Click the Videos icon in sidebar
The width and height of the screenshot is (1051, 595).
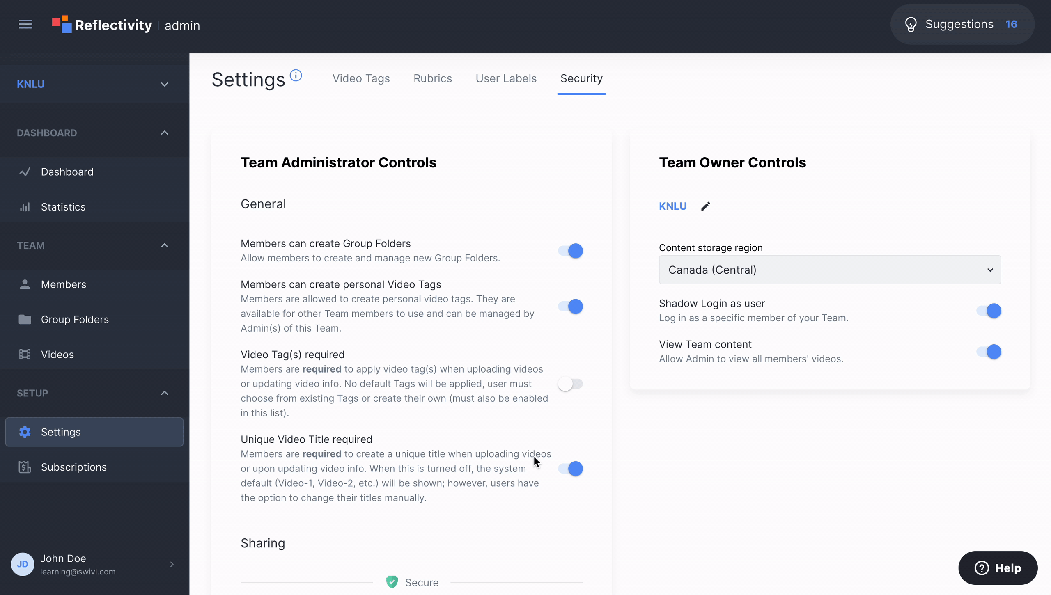click(23, 354)
